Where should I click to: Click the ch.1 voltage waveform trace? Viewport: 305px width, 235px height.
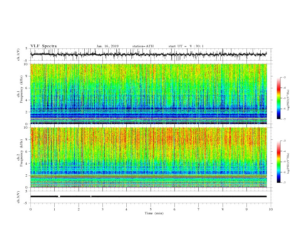tap(148, 55)
